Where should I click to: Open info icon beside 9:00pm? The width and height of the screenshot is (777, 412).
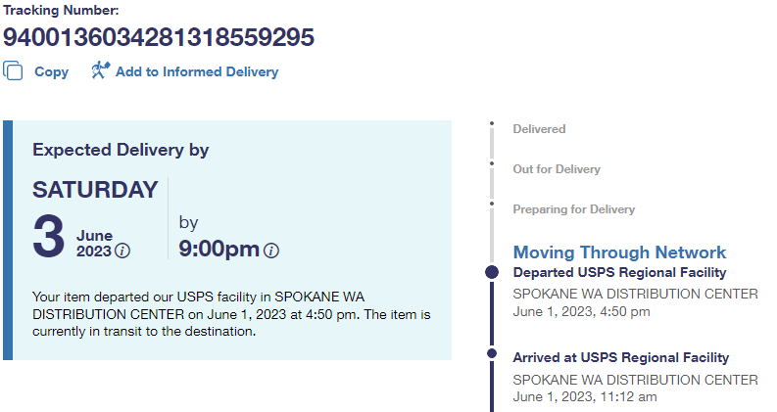pyautogui.click(x=271, y=251)
